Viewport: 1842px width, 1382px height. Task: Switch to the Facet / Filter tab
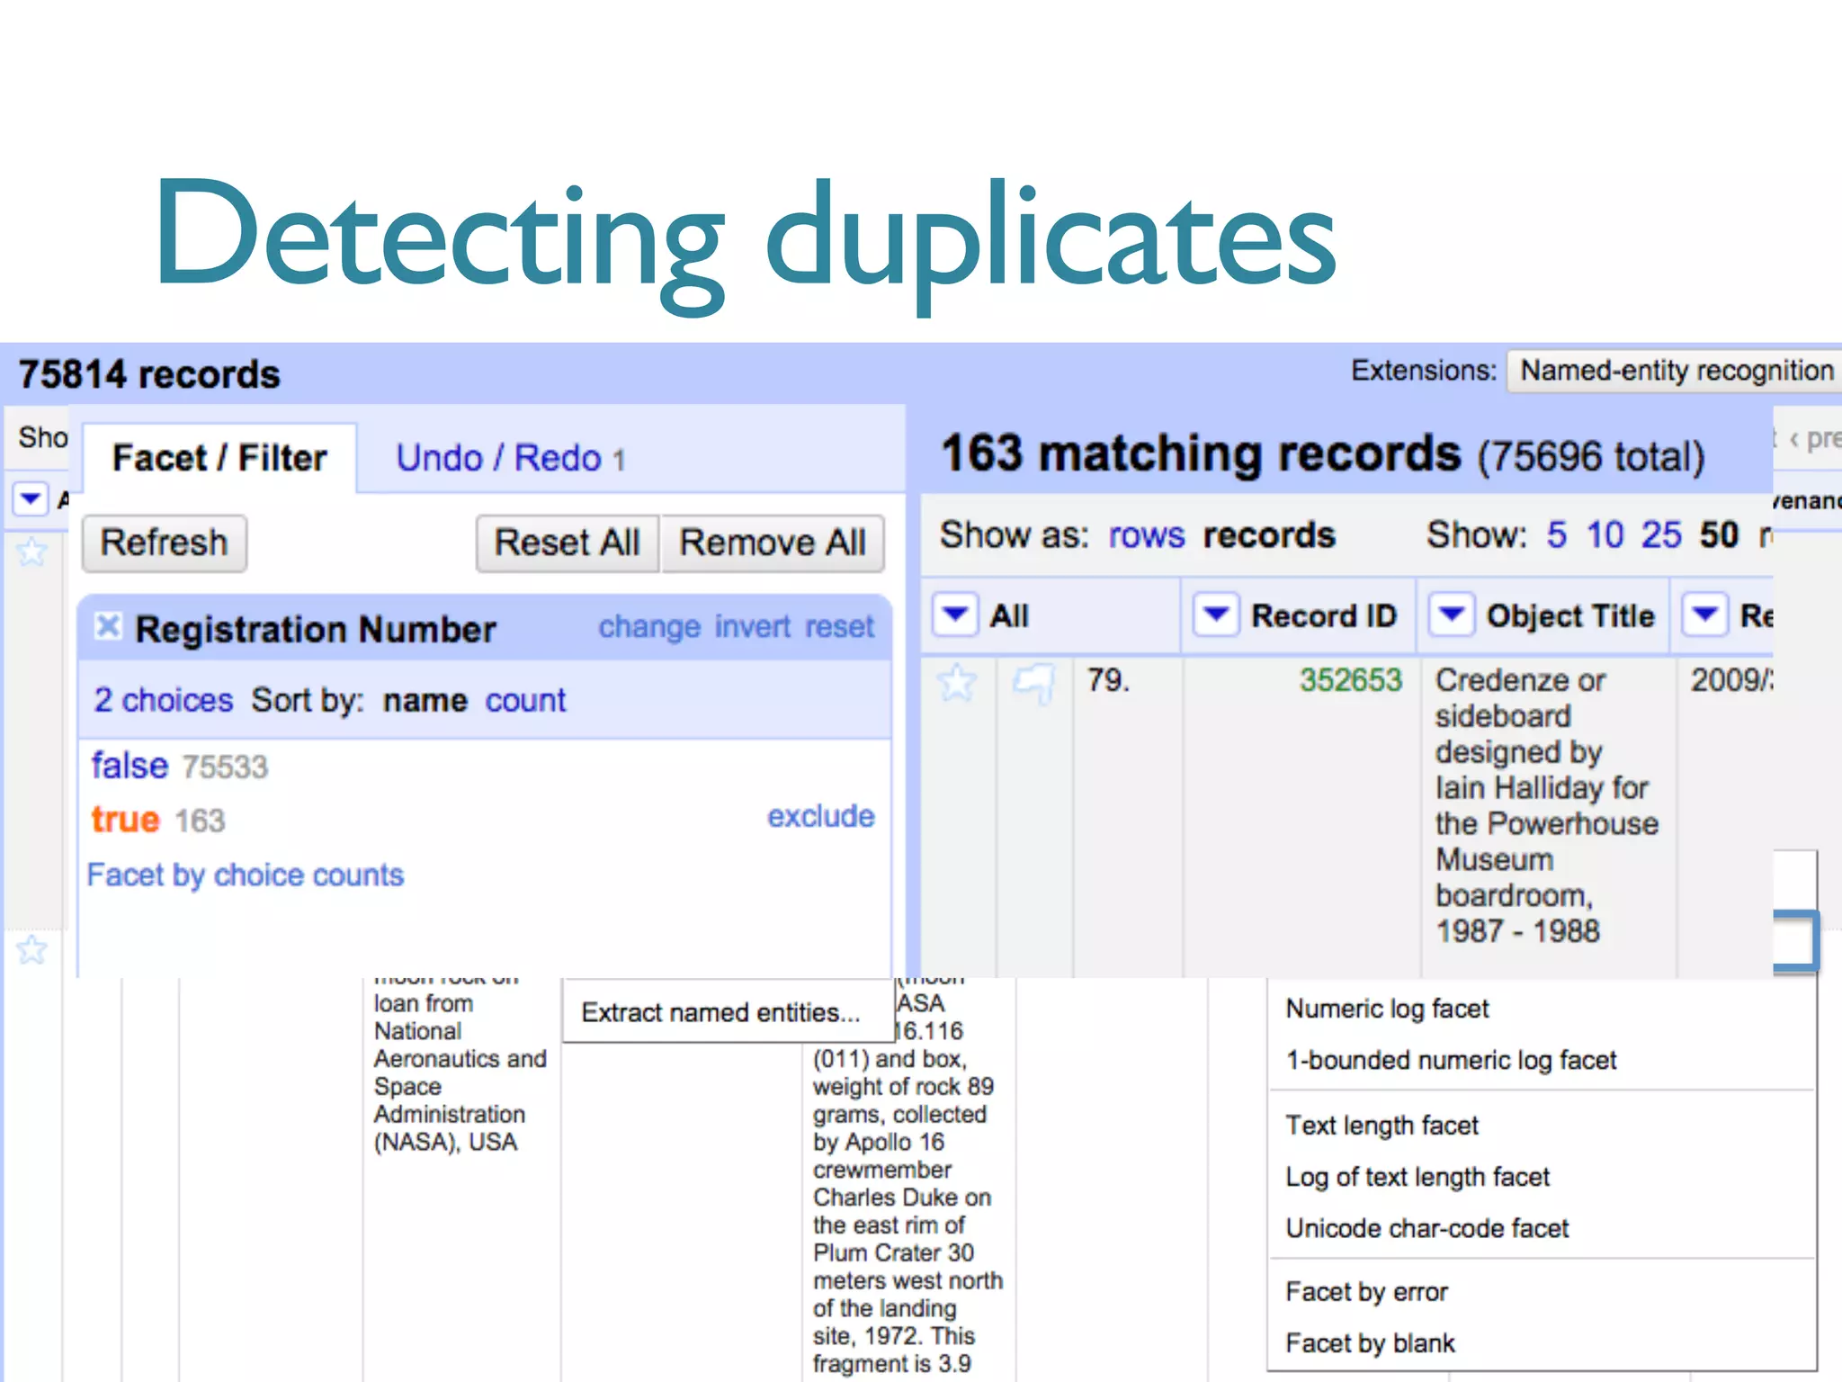[219, 458]
